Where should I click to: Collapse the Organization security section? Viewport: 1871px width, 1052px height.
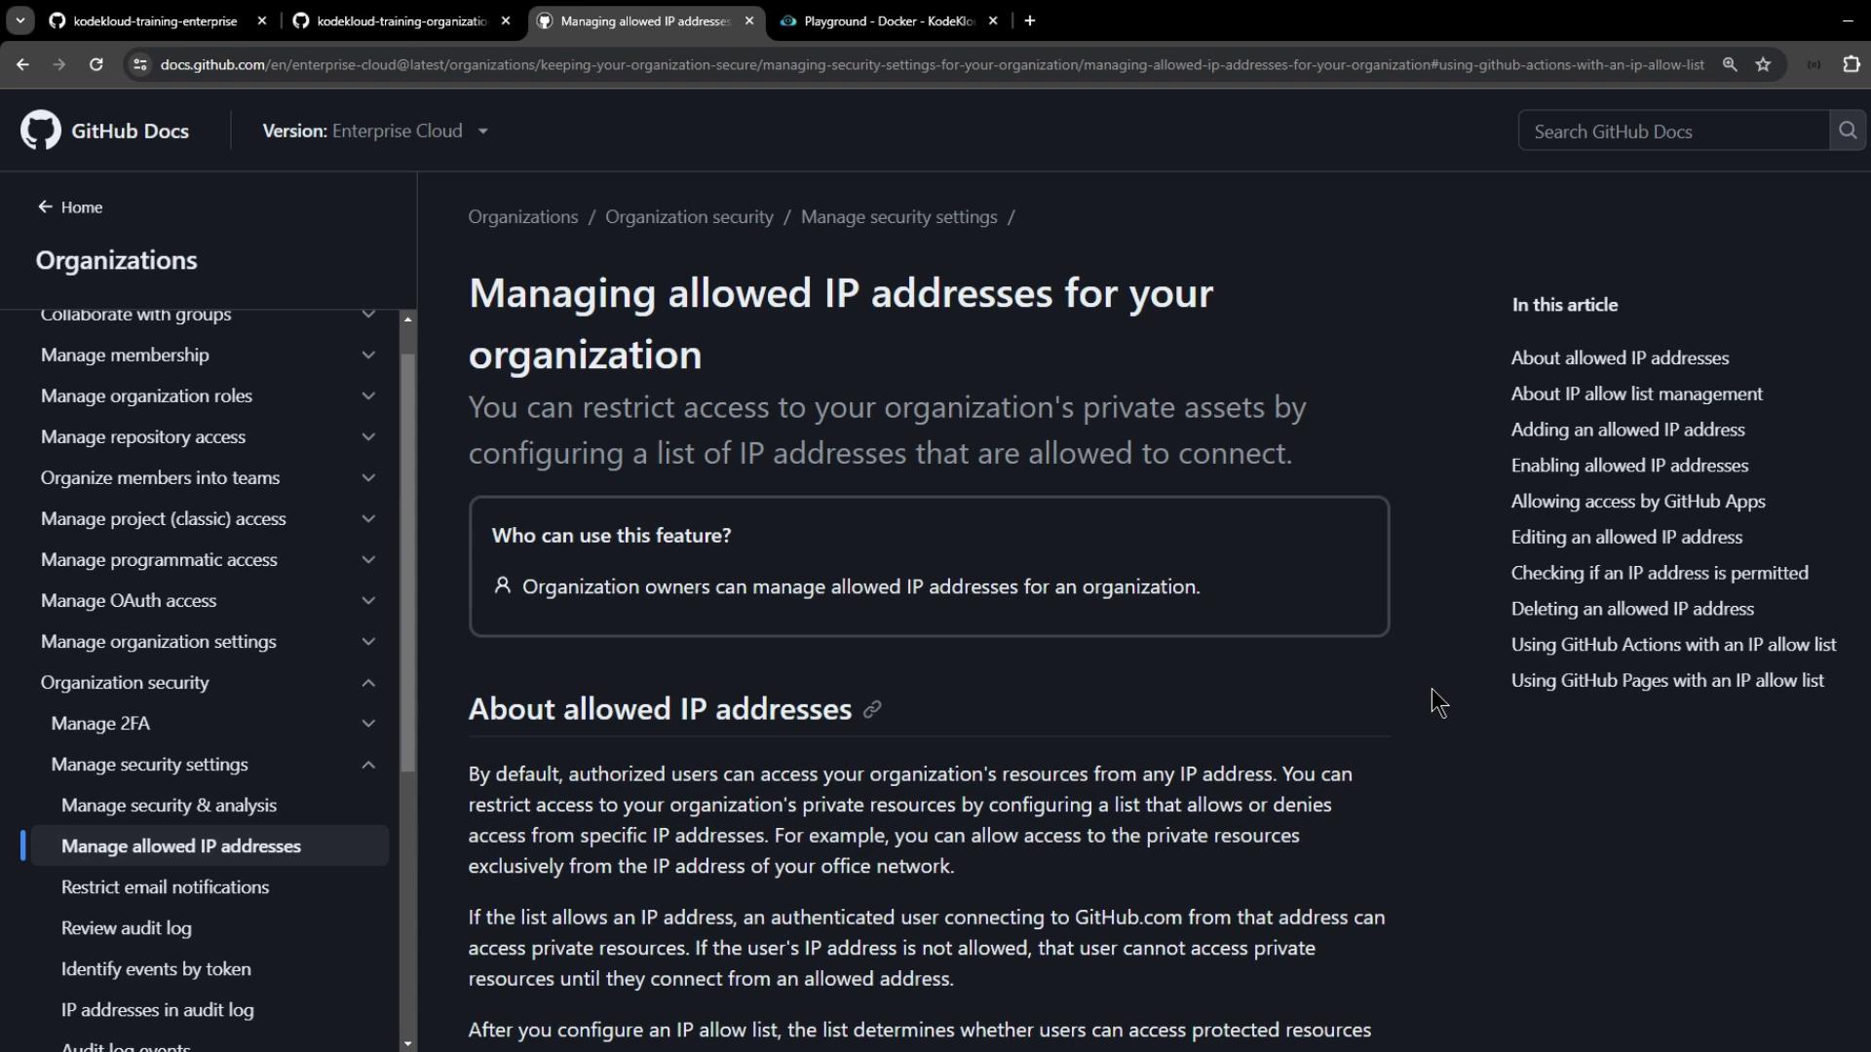(368, 683)
